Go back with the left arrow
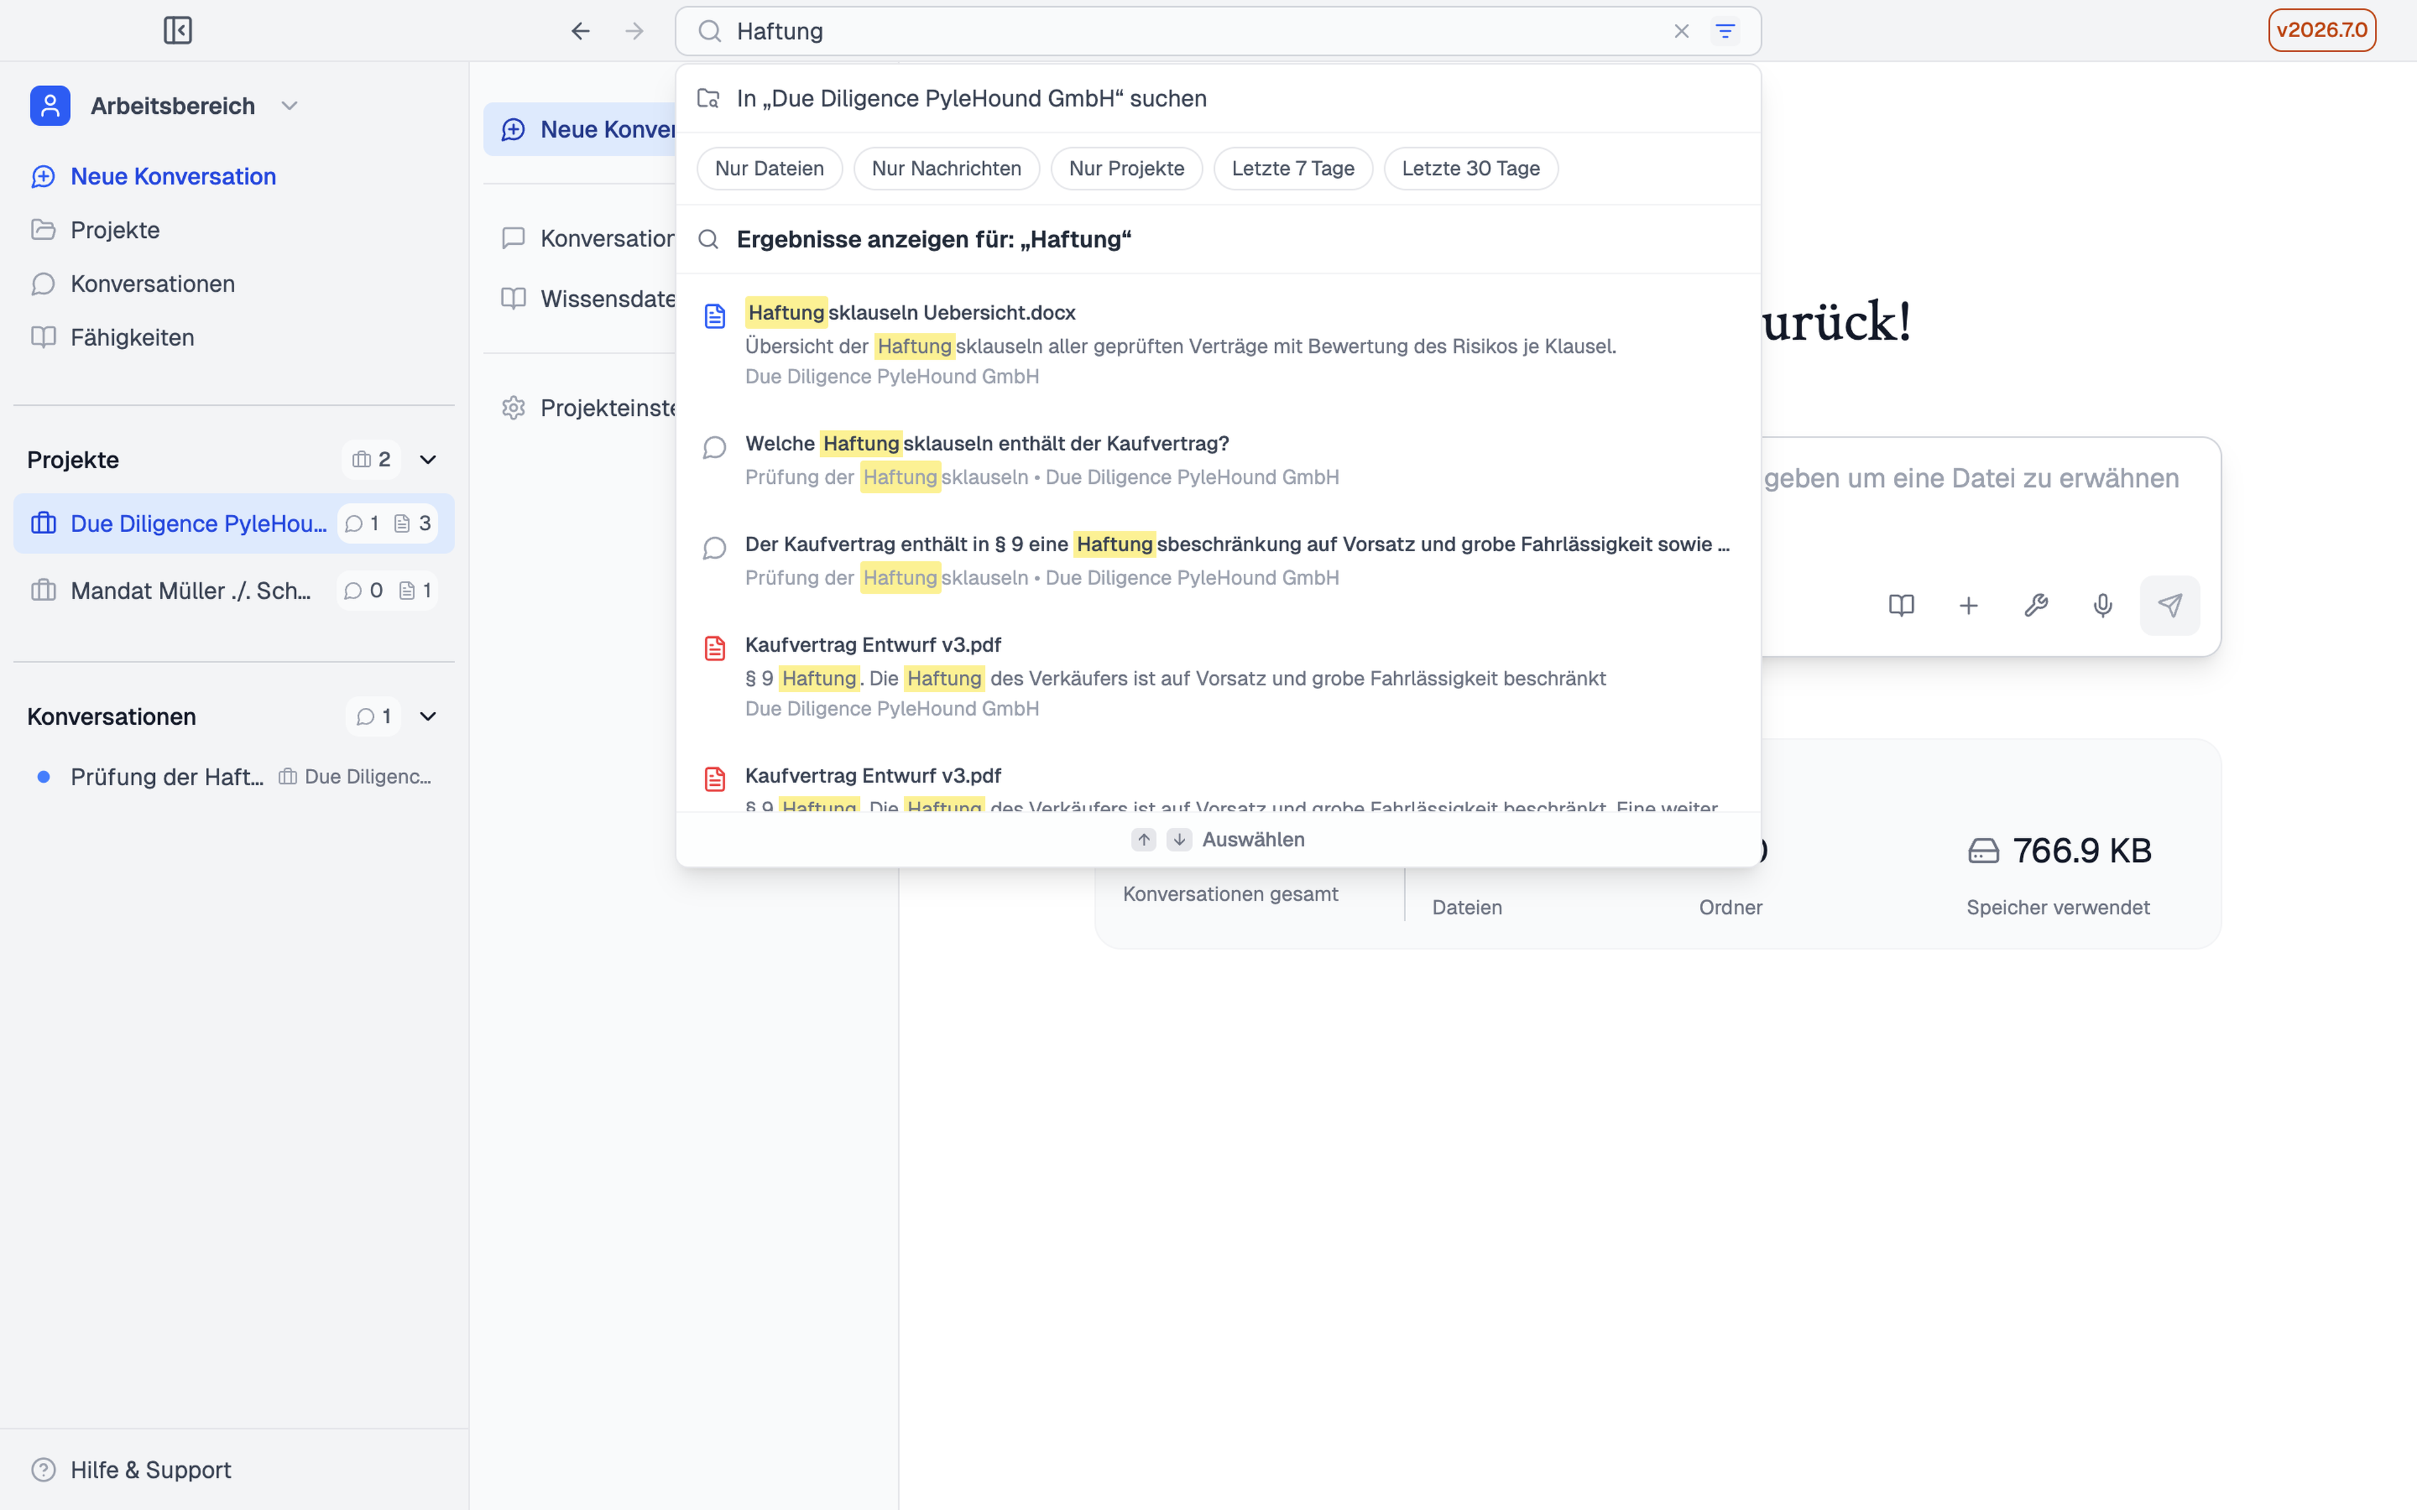 point(580,31)
